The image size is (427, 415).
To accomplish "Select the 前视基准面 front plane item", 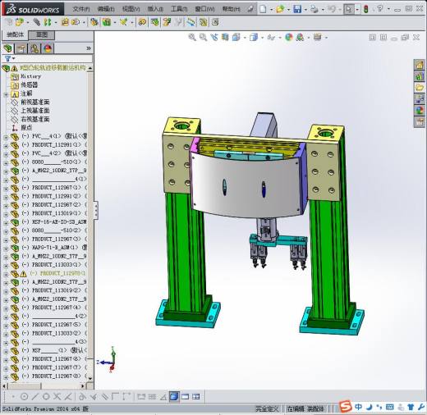I will click(35, 103).
